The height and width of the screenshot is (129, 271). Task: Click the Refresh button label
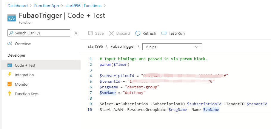coord(149,33)
